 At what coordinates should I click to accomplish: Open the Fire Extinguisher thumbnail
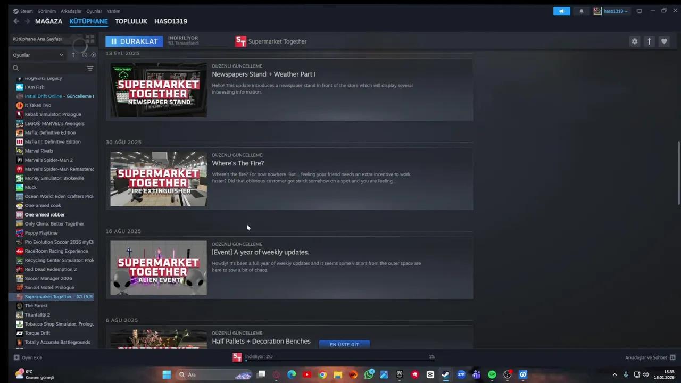coord(159,179)
